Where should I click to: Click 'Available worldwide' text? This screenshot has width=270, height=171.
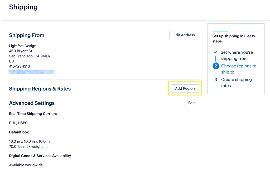(x=26, y=165)
